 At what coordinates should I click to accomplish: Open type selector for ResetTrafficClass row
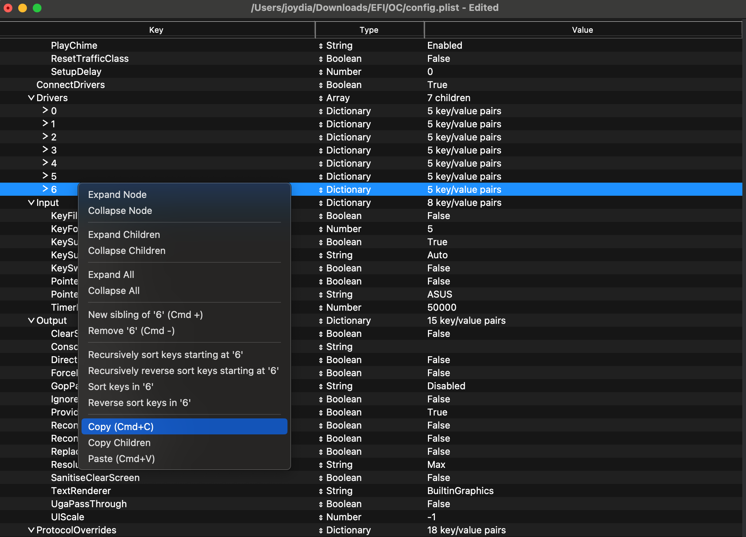pos(321,59)
